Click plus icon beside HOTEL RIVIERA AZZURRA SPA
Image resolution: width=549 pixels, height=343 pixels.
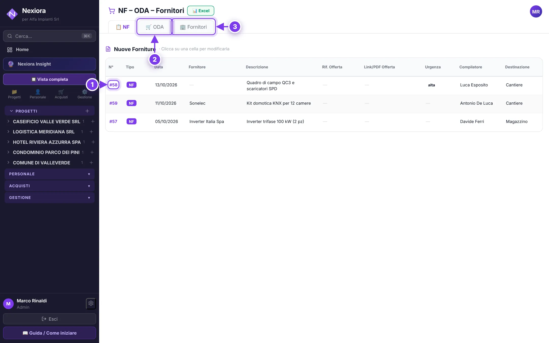93,142
